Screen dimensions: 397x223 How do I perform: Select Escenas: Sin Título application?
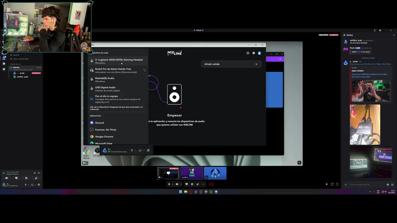pyautogui.click(x=118, y=129)
